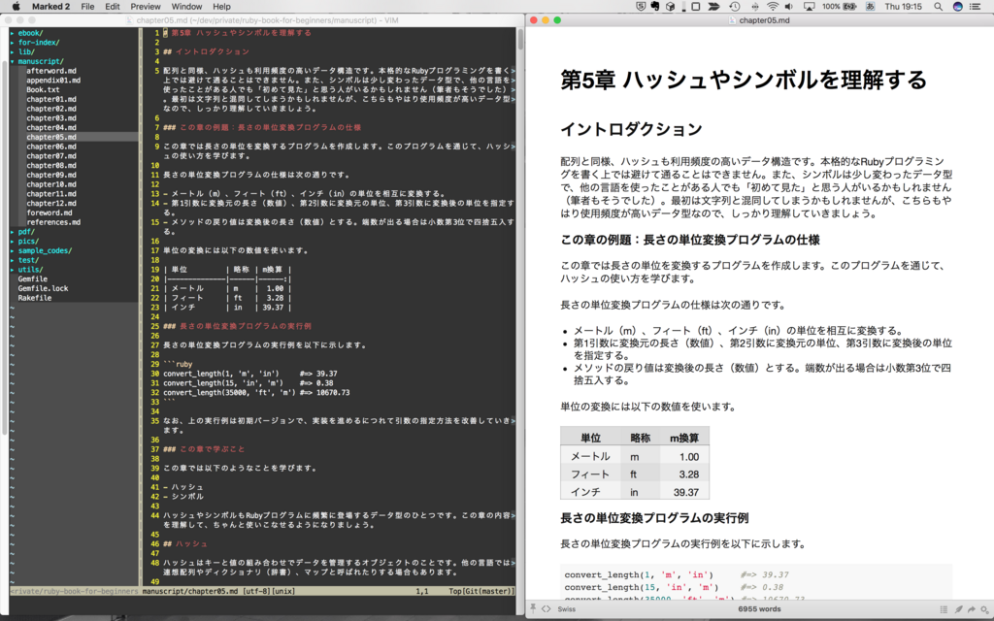This screenshot has height=621, width=994.
Task: Toggle source view with the angle brackets icon
Action: tap(546, 609)
